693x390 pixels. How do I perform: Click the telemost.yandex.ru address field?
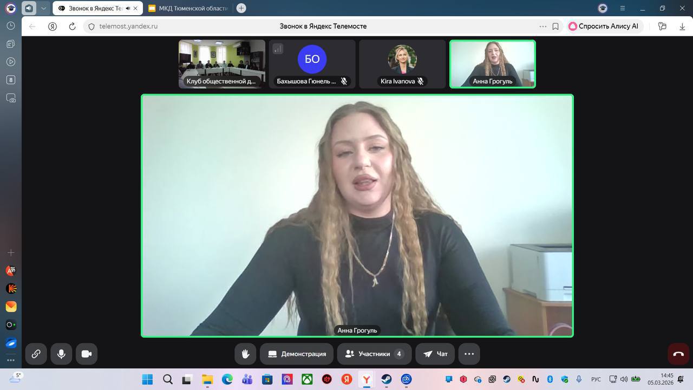[129, 26]
